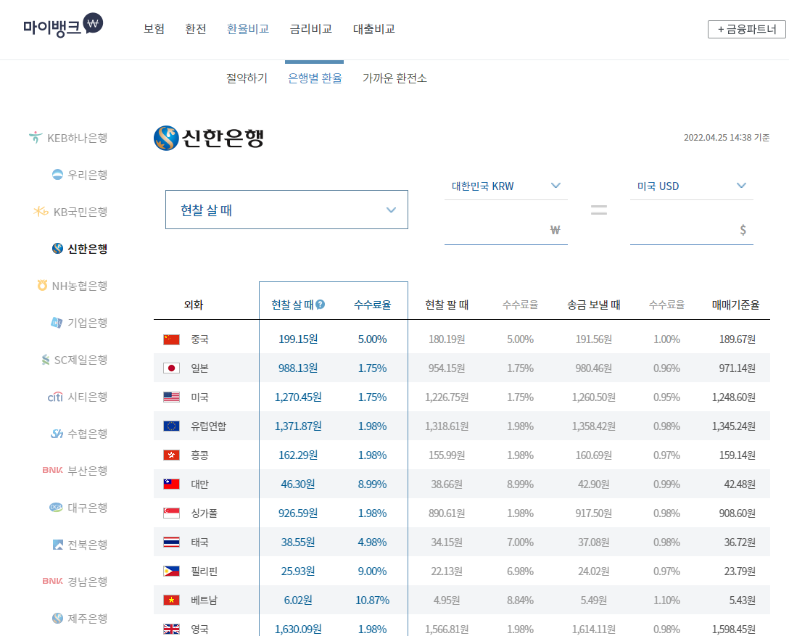
Task: Switch to the 가까운 환전소 tab
Action: pos(395,78)
